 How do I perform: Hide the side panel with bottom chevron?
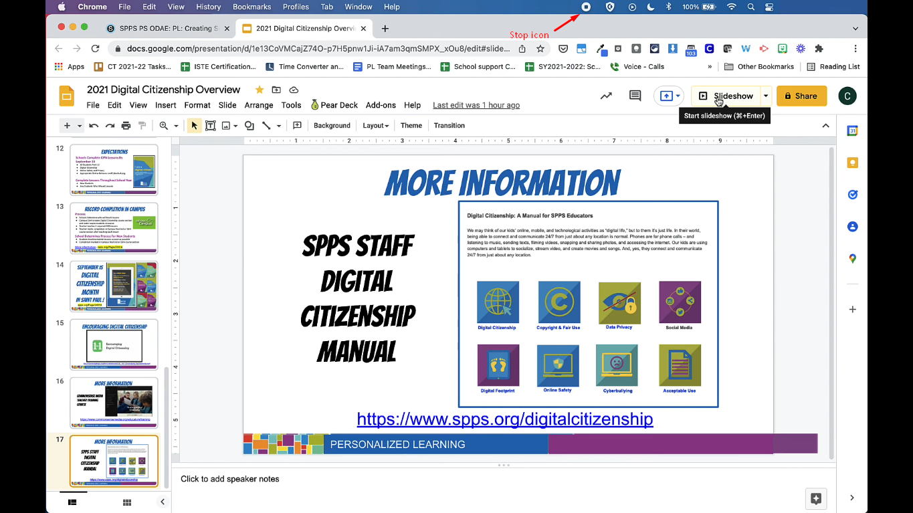[x=851, y=498]
